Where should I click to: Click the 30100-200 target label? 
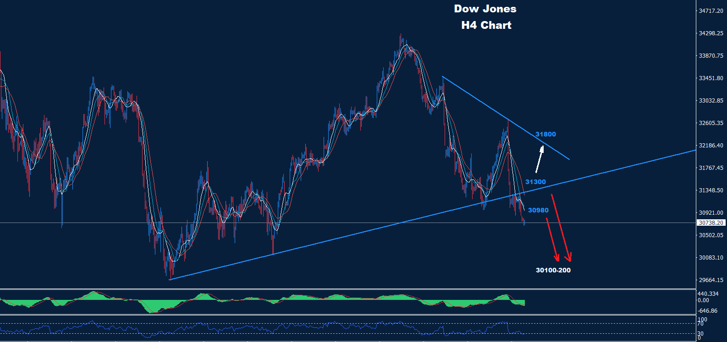553,270
